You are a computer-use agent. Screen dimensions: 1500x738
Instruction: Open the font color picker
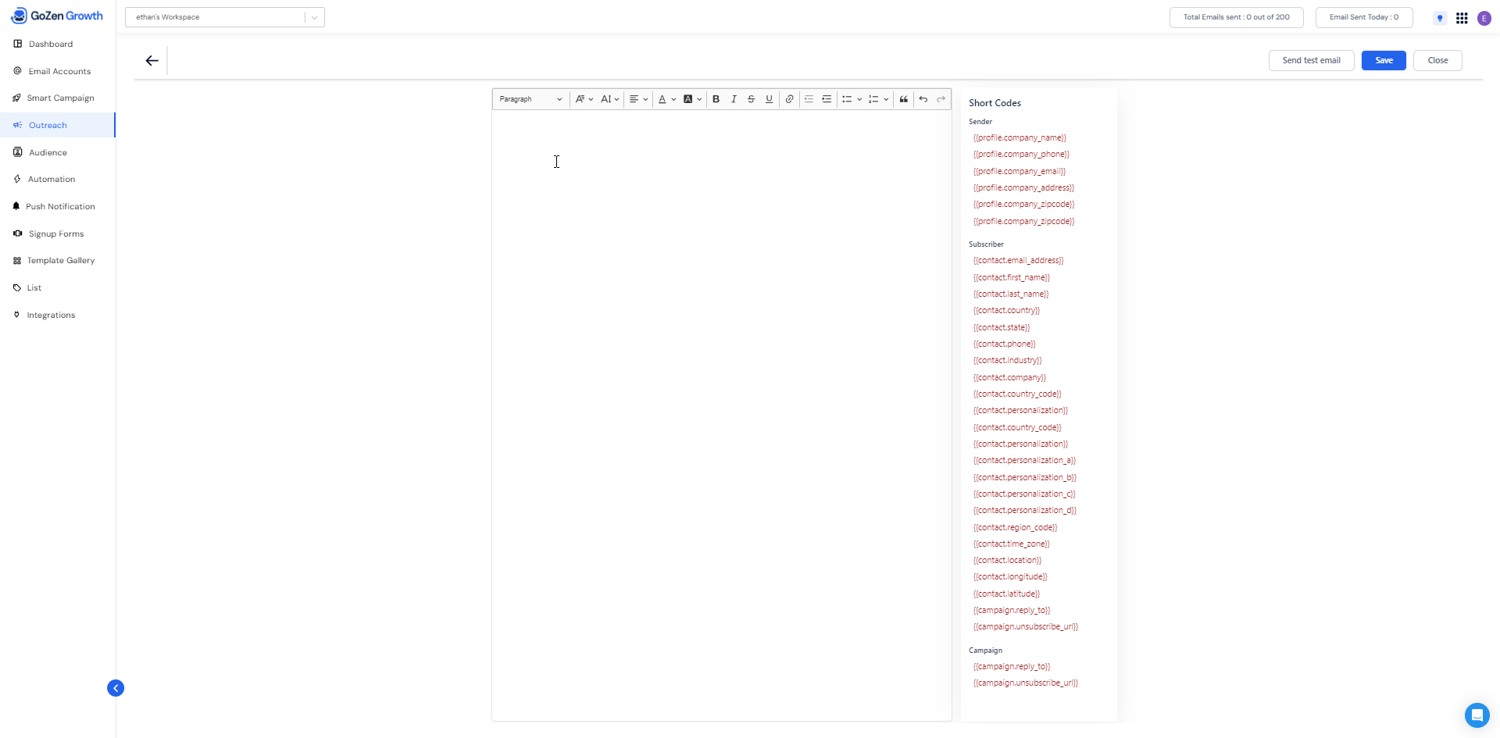click(x=666, y=99)
